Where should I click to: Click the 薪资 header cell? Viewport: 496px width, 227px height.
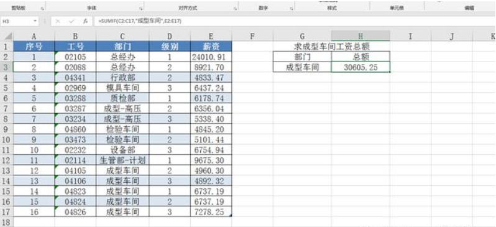pos(211,47)
